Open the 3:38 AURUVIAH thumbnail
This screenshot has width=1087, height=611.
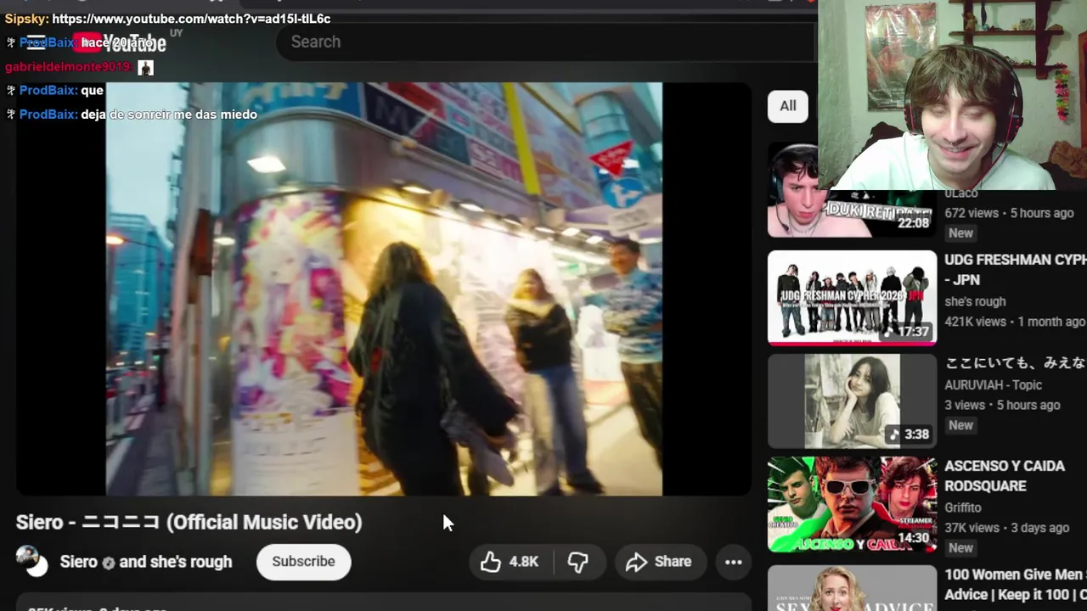852,401
